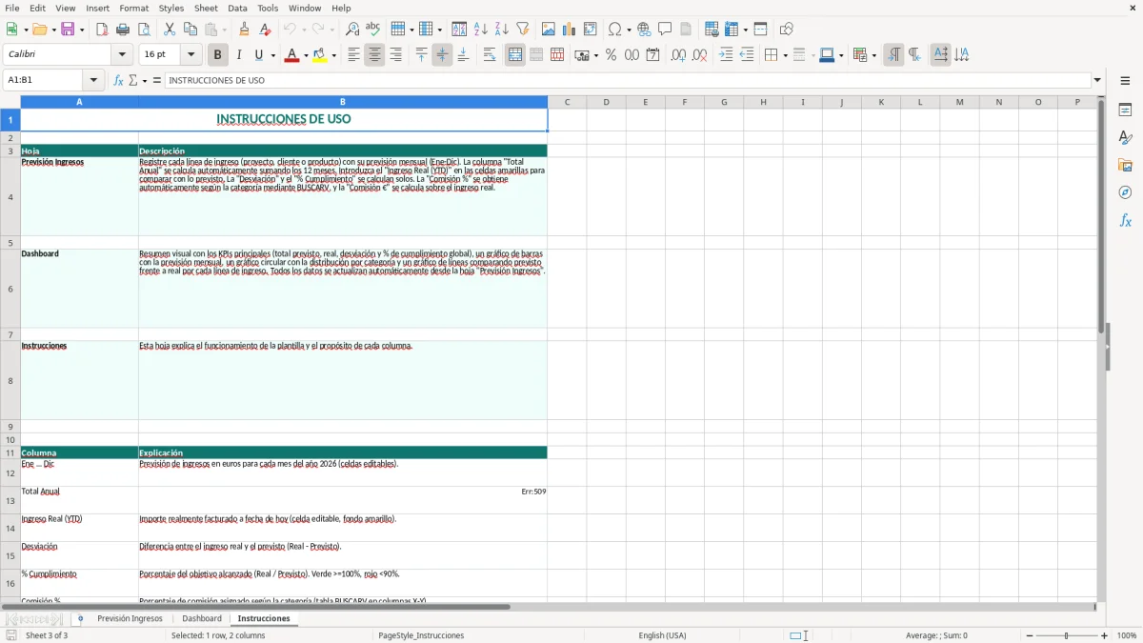This screenshot has height=643, width=1143.
Task: Switch to Previsión Ingresos sheet tab
Action: coord(130,618)
